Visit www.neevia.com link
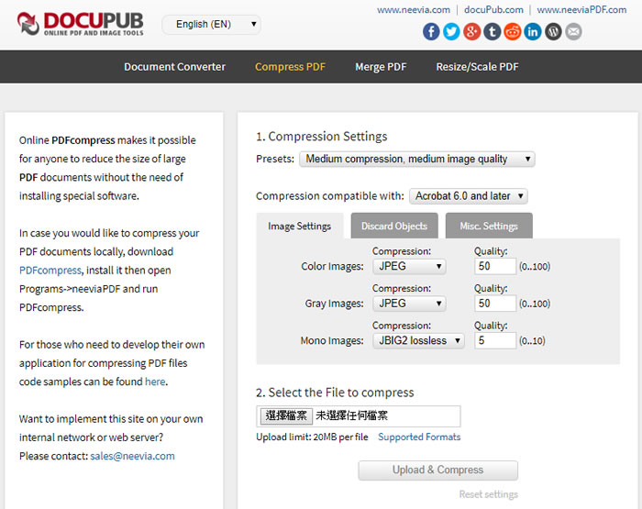 coord(414,10)
